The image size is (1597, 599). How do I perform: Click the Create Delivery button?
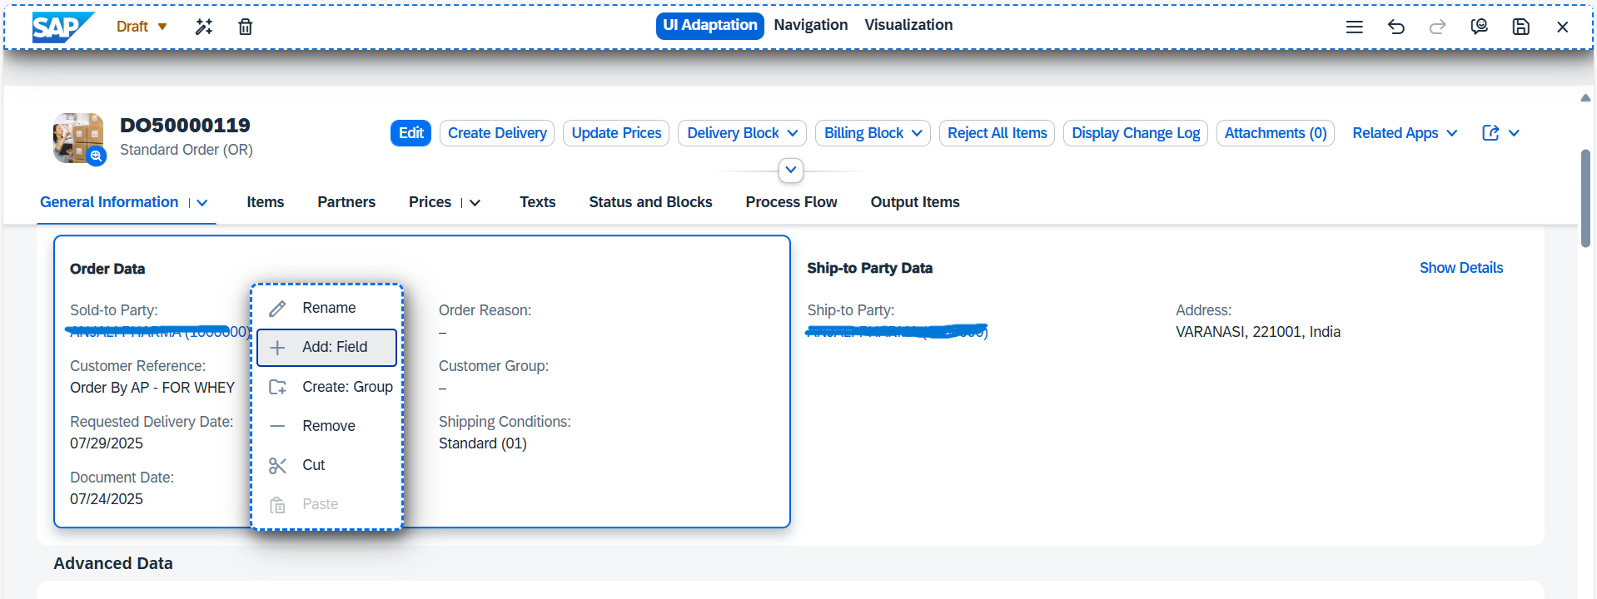(497, 133)
